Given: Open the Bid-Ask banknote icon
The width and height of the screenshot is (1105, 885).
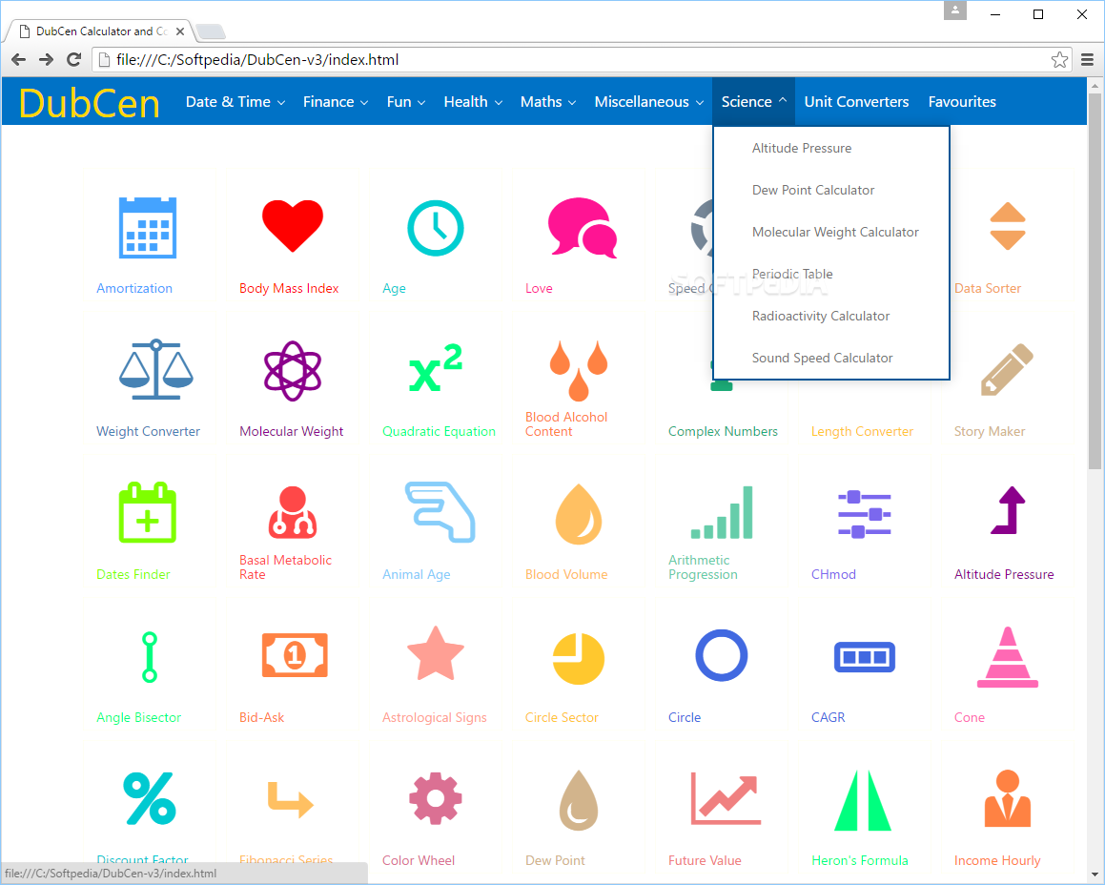Looking at the screenshot, I should click(295, 655).
